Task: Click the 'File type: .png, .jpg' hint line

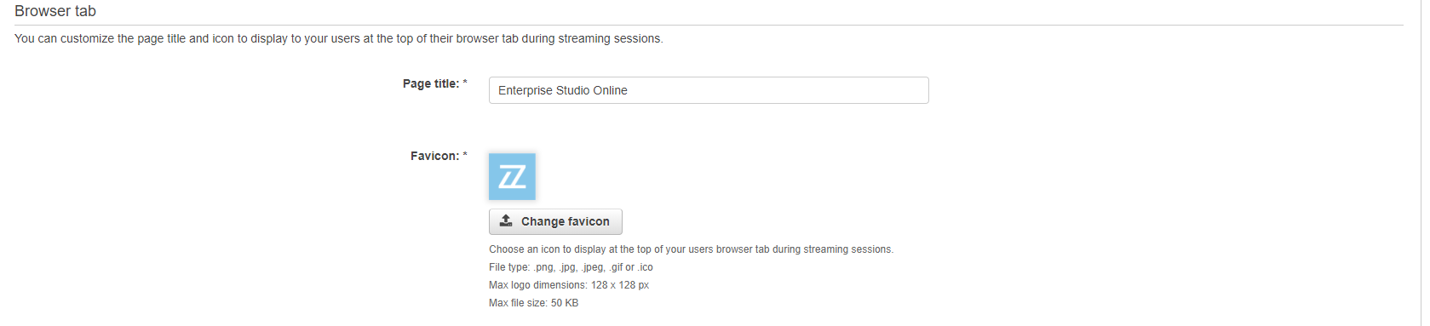Action: point(571,267)
